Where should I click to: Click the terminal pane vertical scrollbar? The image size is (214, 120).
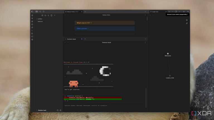tap(146, 98)
